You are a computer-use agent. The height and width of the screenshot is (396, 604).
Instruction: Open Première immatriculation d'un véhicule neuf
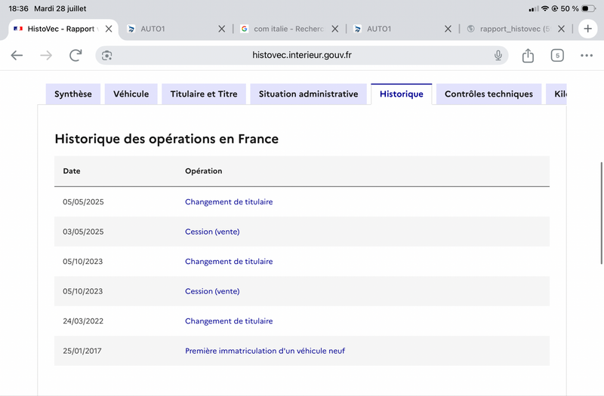(265, 351)
